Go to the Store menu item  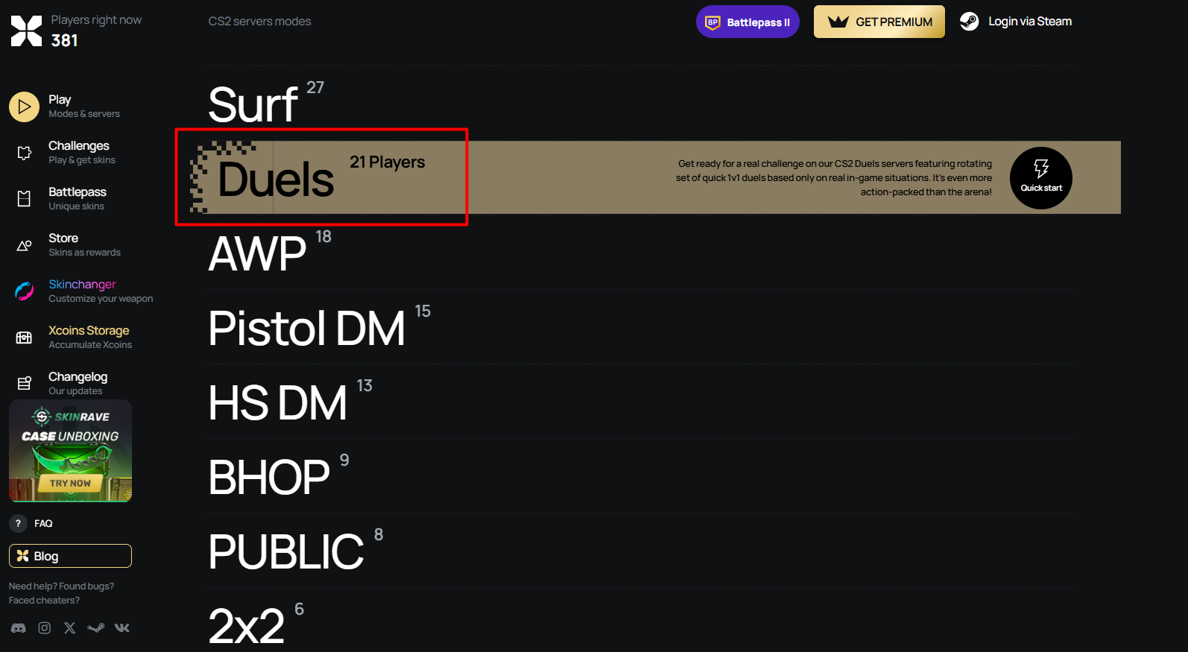tap(64, 244)
